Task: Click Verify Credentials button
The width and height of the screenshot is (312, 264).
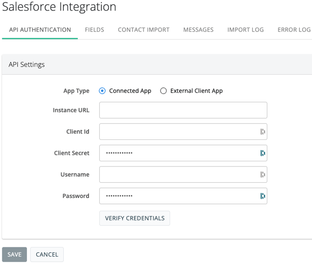Action: [135, 218]
